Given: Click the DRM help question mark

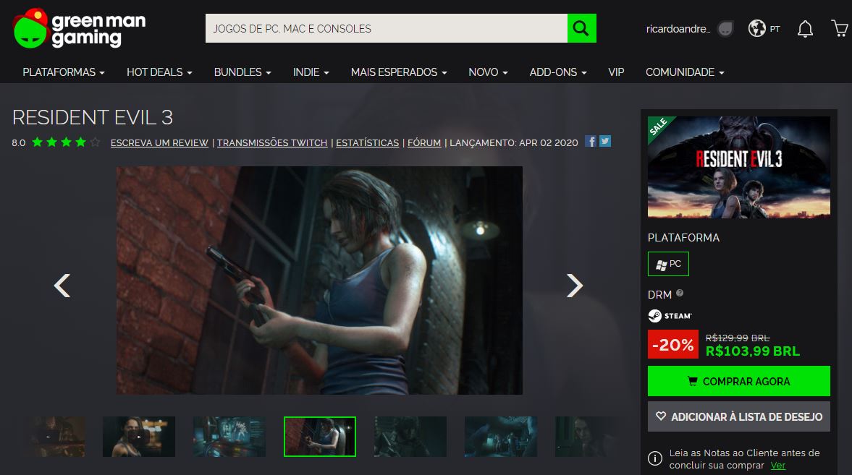Looking at the screenshot, I should pyautogui.click(x=680, y=294).
